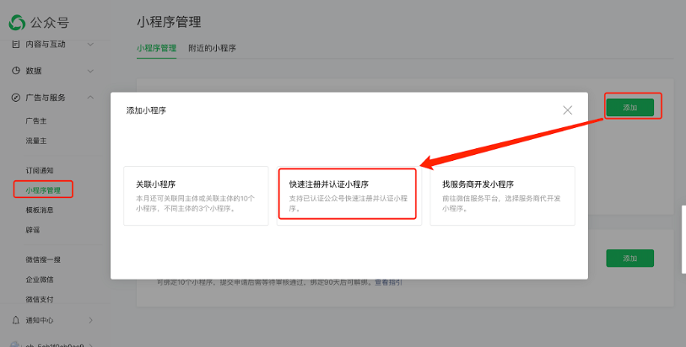Close the 添加小程序 dialog
The width and height of the screenshot is (686, 347).
pos(567,110)
